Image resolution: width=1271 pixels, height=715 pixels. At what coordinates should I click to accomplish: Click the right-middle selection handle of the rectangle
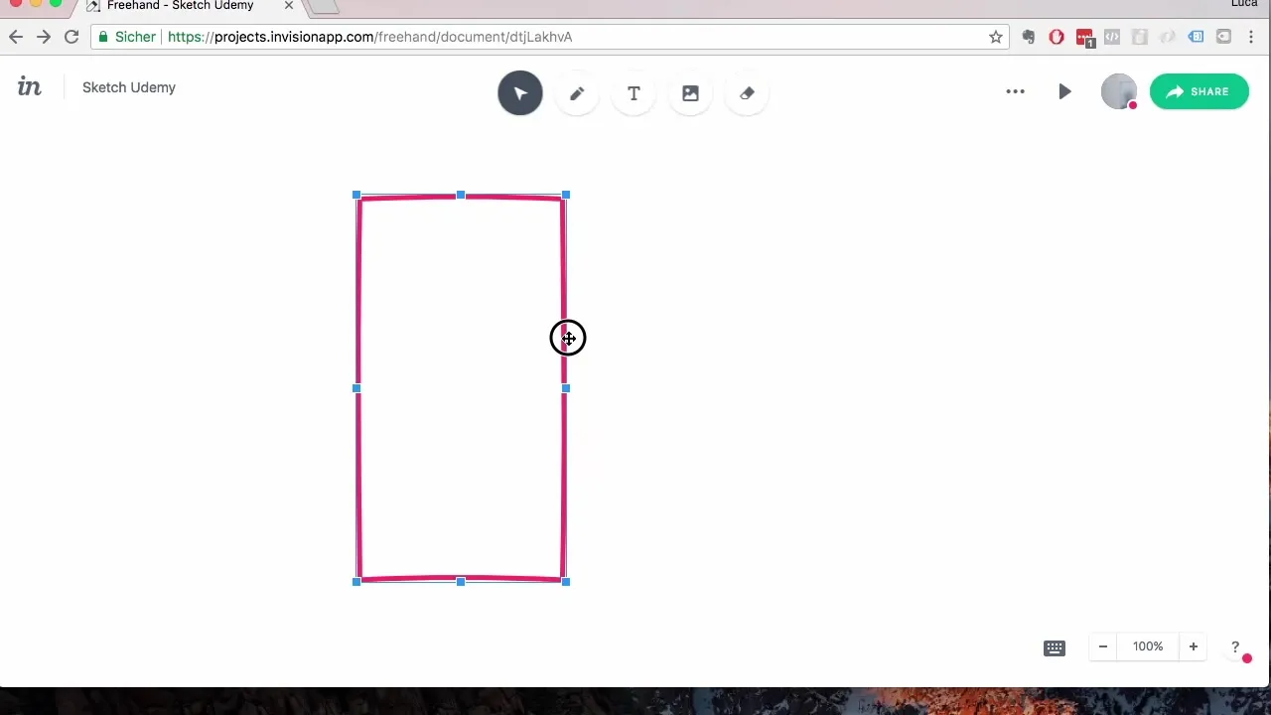click(566, 388)
